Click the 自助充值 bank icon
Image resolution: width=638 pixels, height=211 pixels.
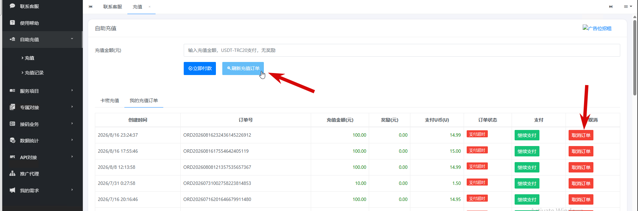tap(12, 39)
